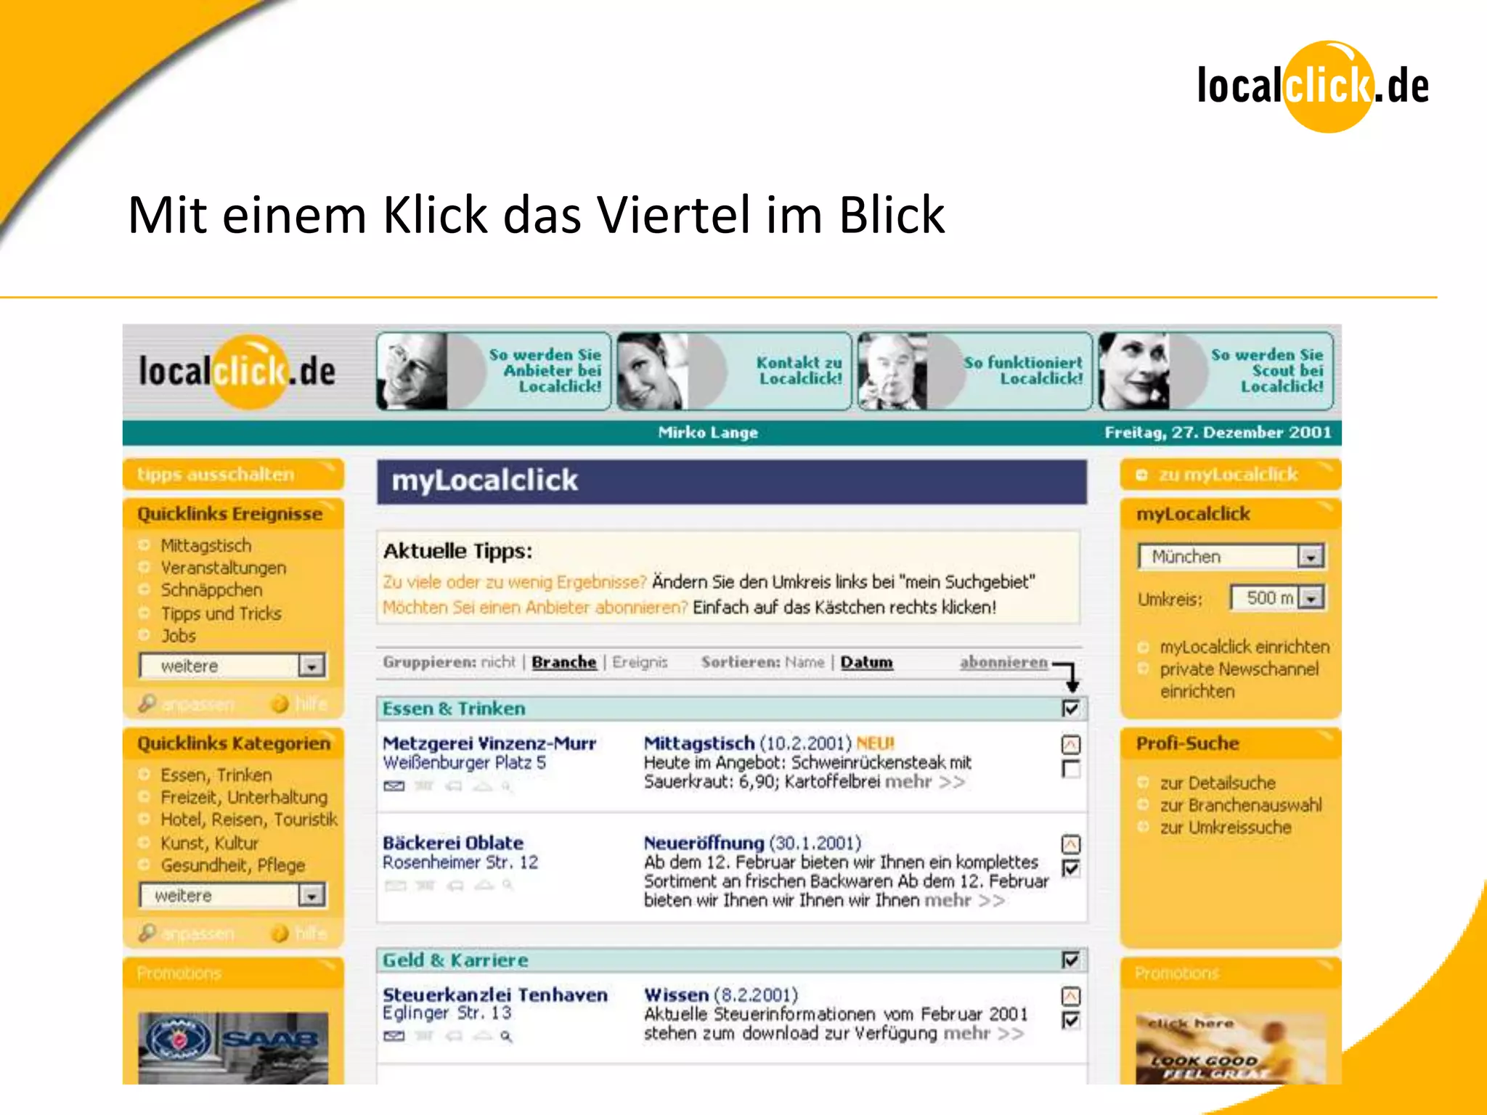Group results by Ereignis
The height and width of the screenshot is (1115, 1487).
click(x=640, y=662)
